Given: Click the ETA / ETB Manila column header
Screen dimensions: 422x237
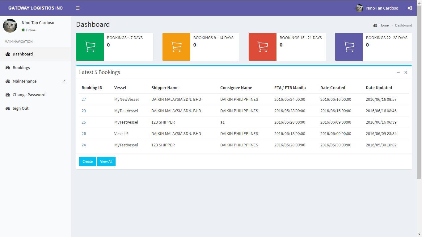Looking at the screenshot, I should 290,88.
